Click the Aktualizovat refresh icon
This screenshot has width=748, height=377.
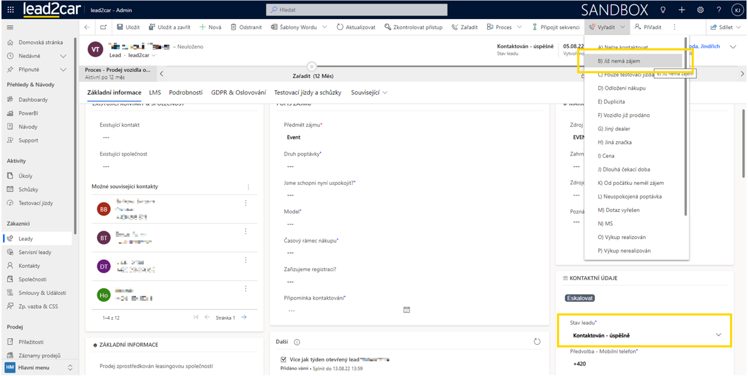(340, 28)
